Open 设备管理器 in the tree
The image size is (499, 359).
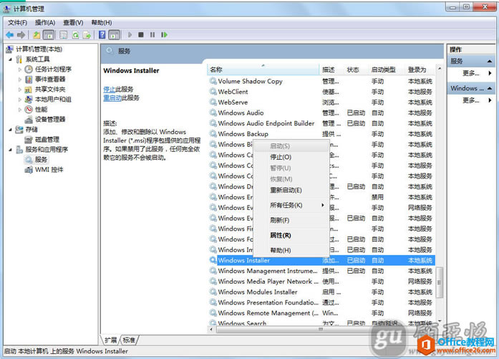pyautogui.click(x=50, y=120)
